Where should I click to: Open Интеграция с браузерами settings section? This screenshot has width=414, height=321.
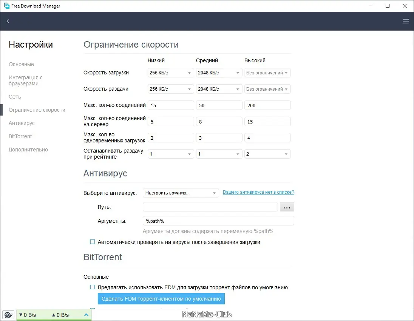pyautogui.click(x=25, y=80)
